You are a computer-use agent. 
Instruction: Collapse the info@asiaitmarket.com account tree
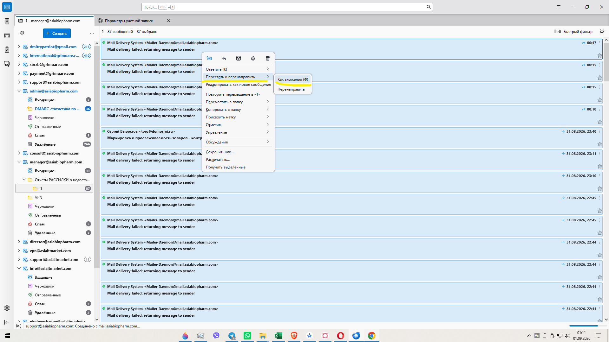coord(19,268)
